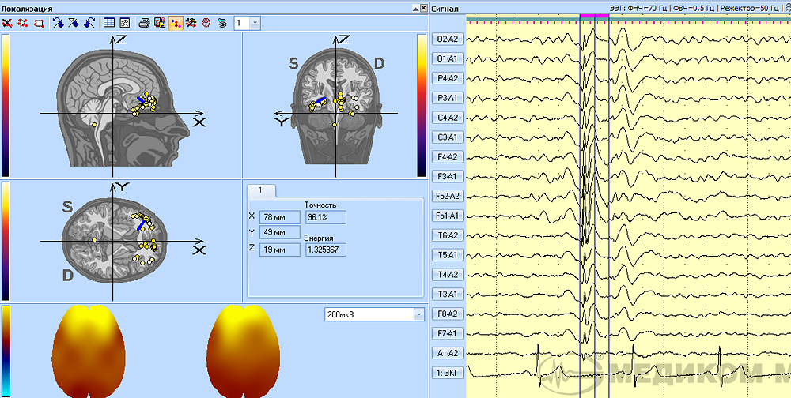The width and height of the screenshot is (791, 398).
Task: Click the red head model icon
Action: [x=206, y=23]
